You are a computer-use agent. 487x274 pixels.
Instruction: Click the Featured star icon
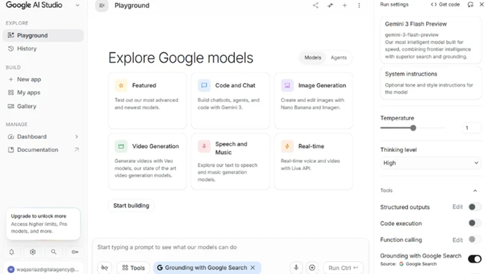pos(121,85)
